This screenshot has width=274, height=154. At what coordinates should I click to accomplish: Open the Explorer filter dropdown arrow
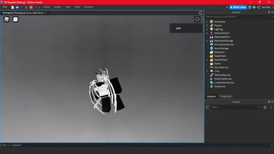(272, 17)
